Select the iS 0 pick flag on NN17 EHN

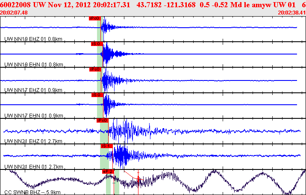[97, 95]
